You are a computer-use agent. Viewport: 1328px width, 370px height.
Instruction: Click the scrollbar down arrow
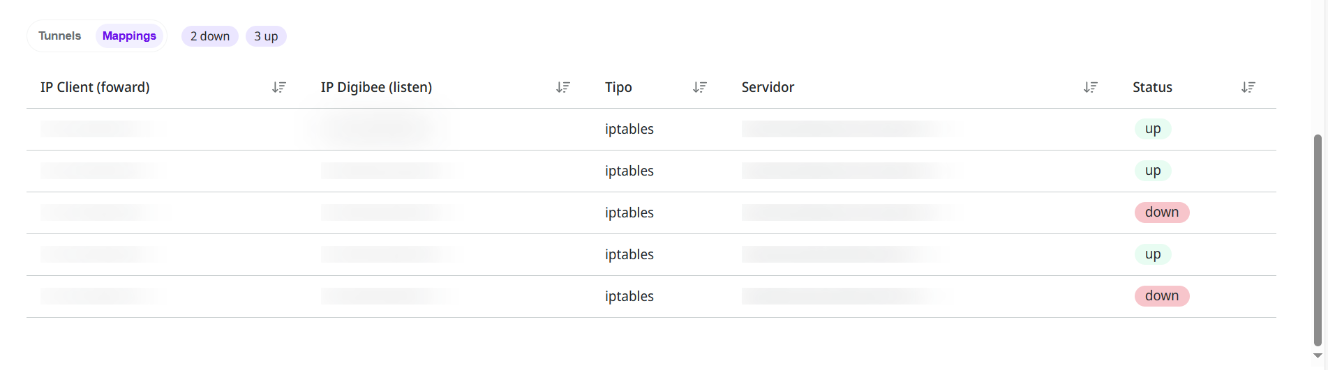(x=1318, y=356)
